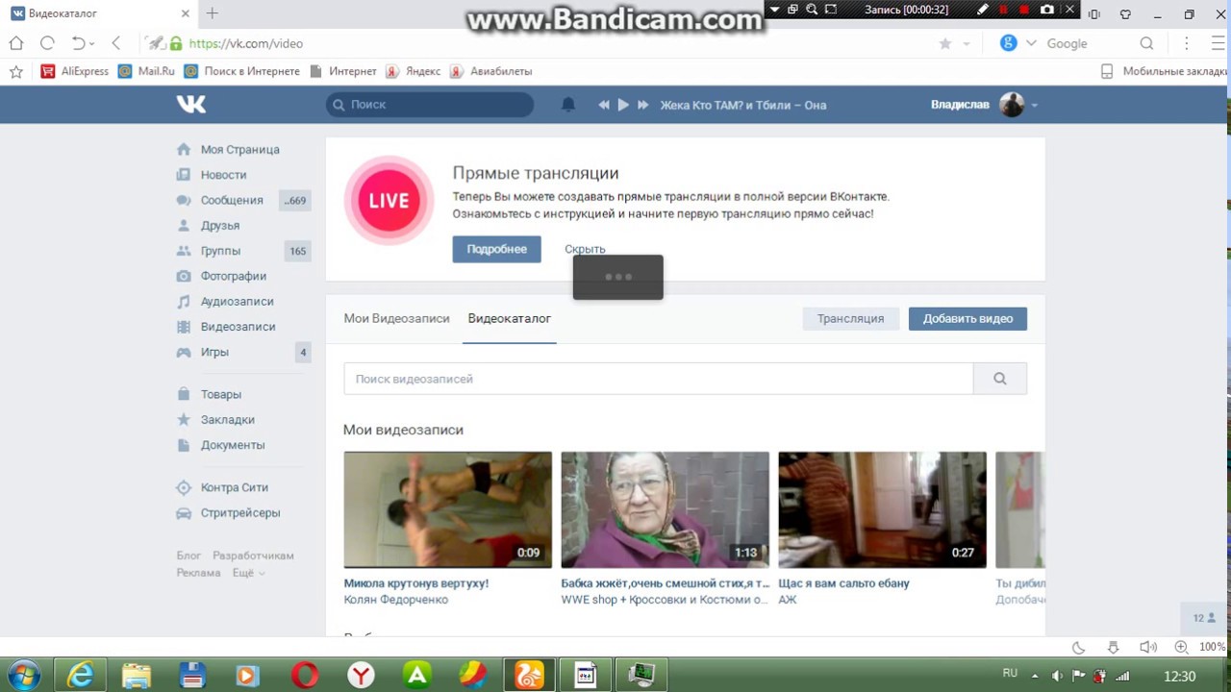Expand the Ещё footer dropdown

point(248,573)
